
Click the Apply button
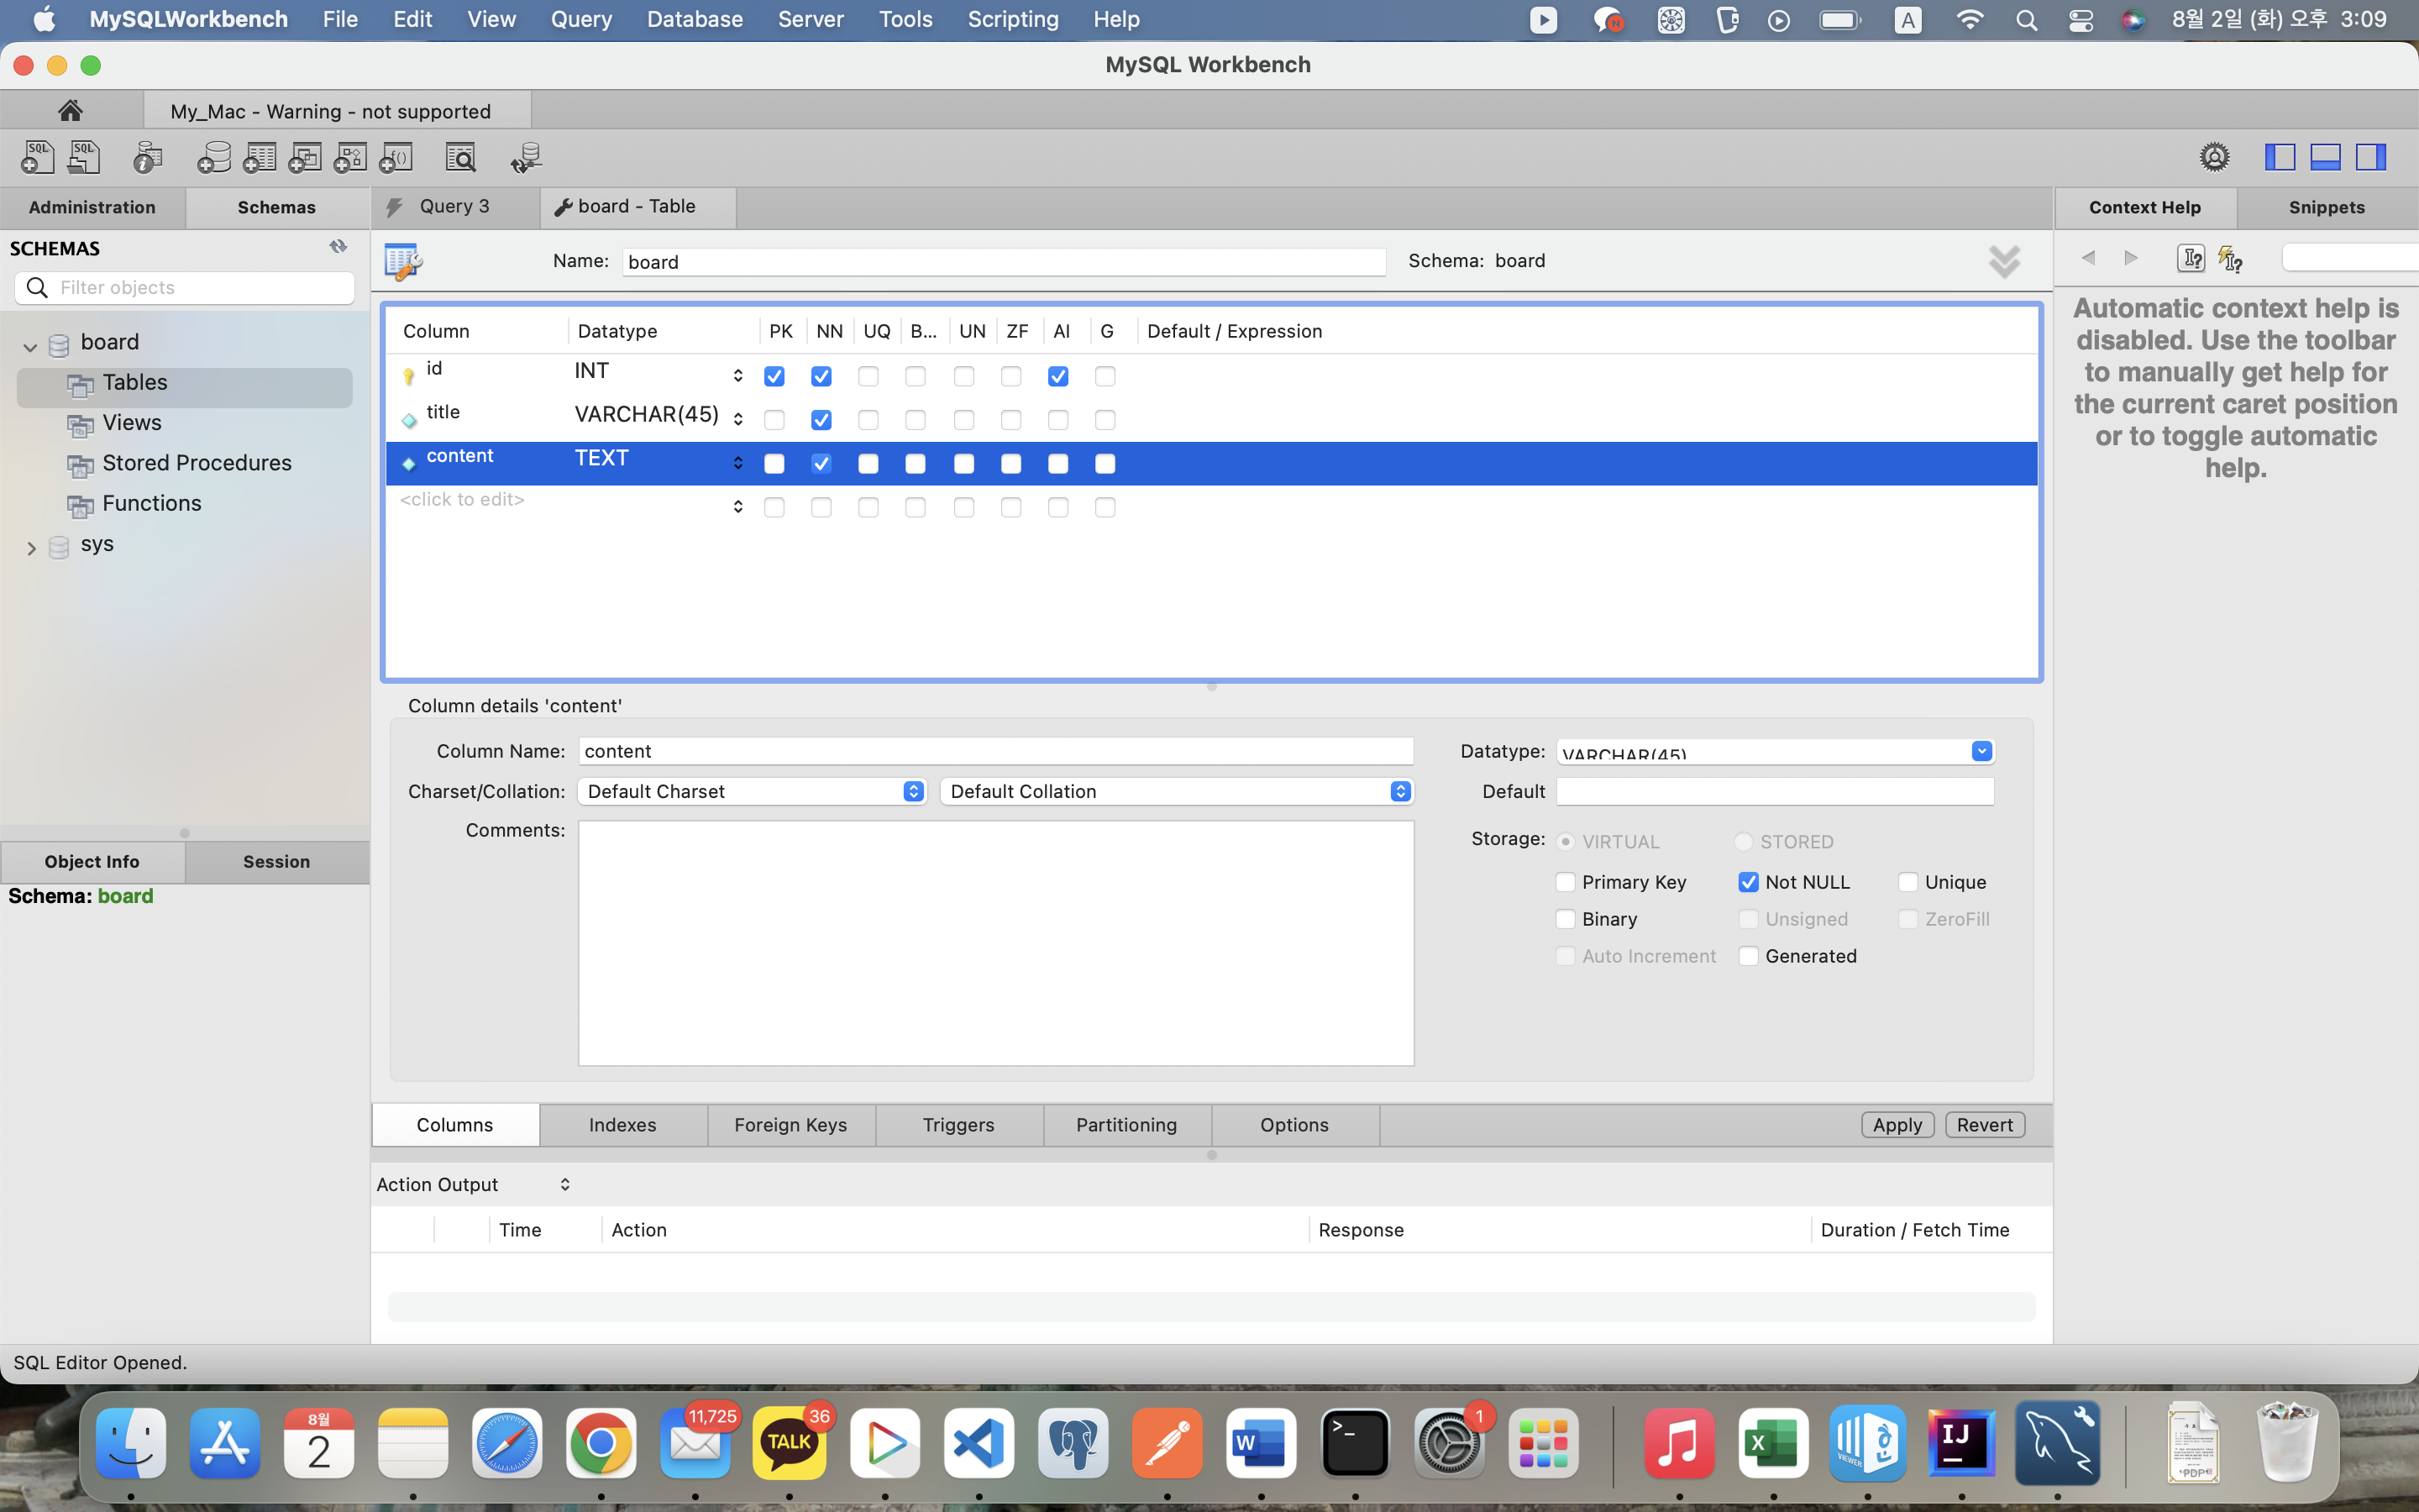1897,1125
